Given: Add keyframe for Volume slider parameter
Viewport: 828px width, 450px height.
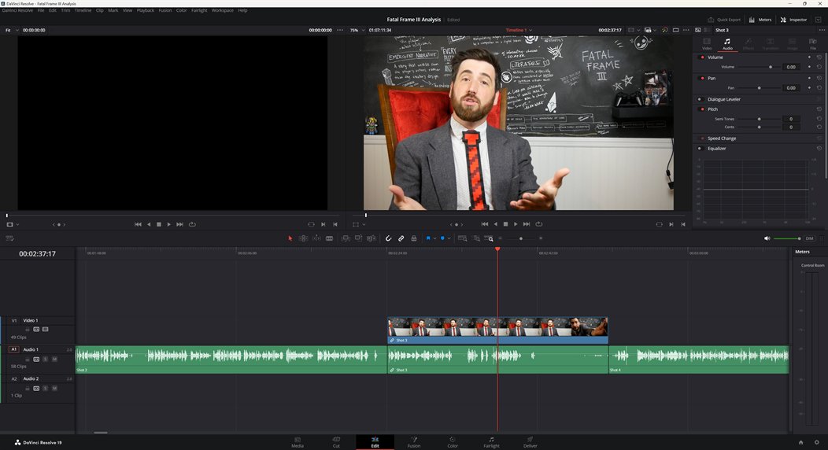Looking at the screenshot, I should (x=809, y=67).
